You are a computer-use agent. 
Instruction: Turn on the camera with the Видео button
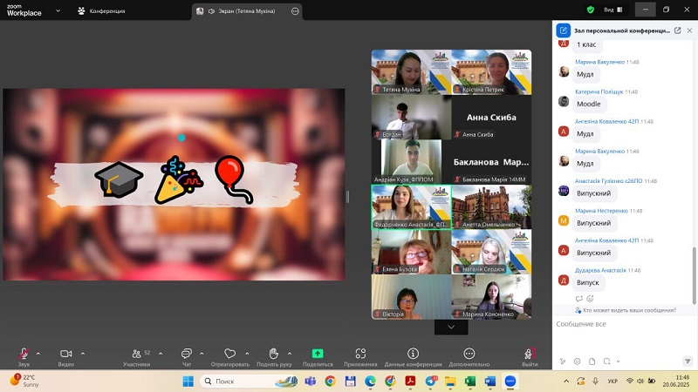pyautogui.click(x=66, y=357)
